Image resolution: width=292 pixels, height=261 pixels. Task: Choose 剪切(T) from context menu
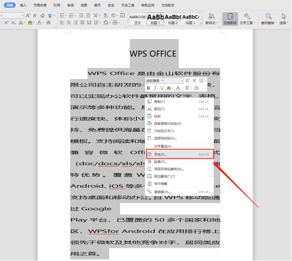coord(179,109)
